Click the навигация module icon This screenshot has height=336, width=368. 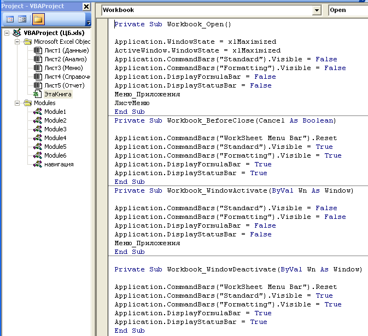pos(38,164)
